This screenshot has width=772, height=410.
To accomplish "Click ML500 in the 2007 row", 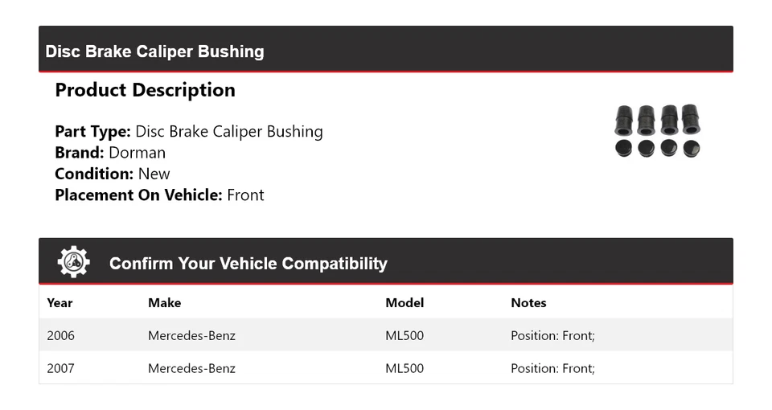I will click(404, 368).
